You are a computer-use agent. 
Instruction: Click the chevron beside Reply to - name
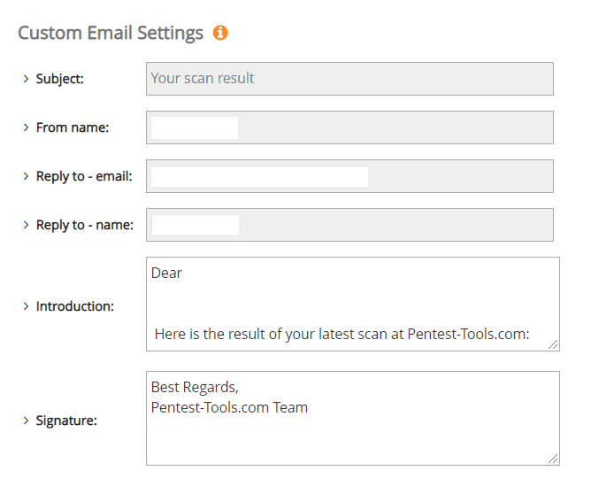26,225
